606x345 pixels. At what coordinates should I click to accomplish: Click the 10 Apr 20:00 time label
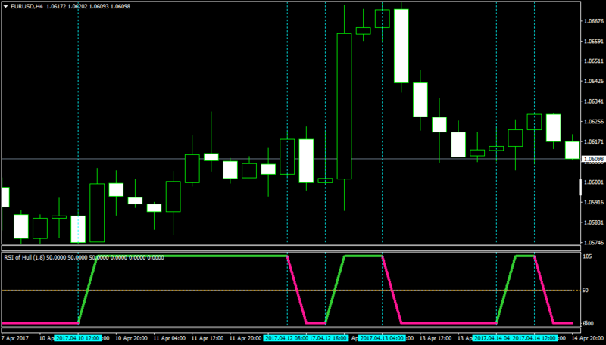(x=131, y=338)
